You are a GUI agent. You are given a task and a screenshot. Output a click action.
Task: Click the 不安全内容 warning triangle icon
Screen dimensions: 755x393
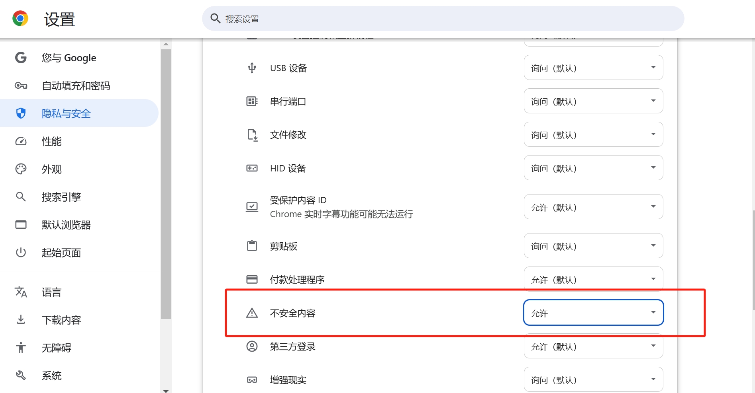(252, 313)
